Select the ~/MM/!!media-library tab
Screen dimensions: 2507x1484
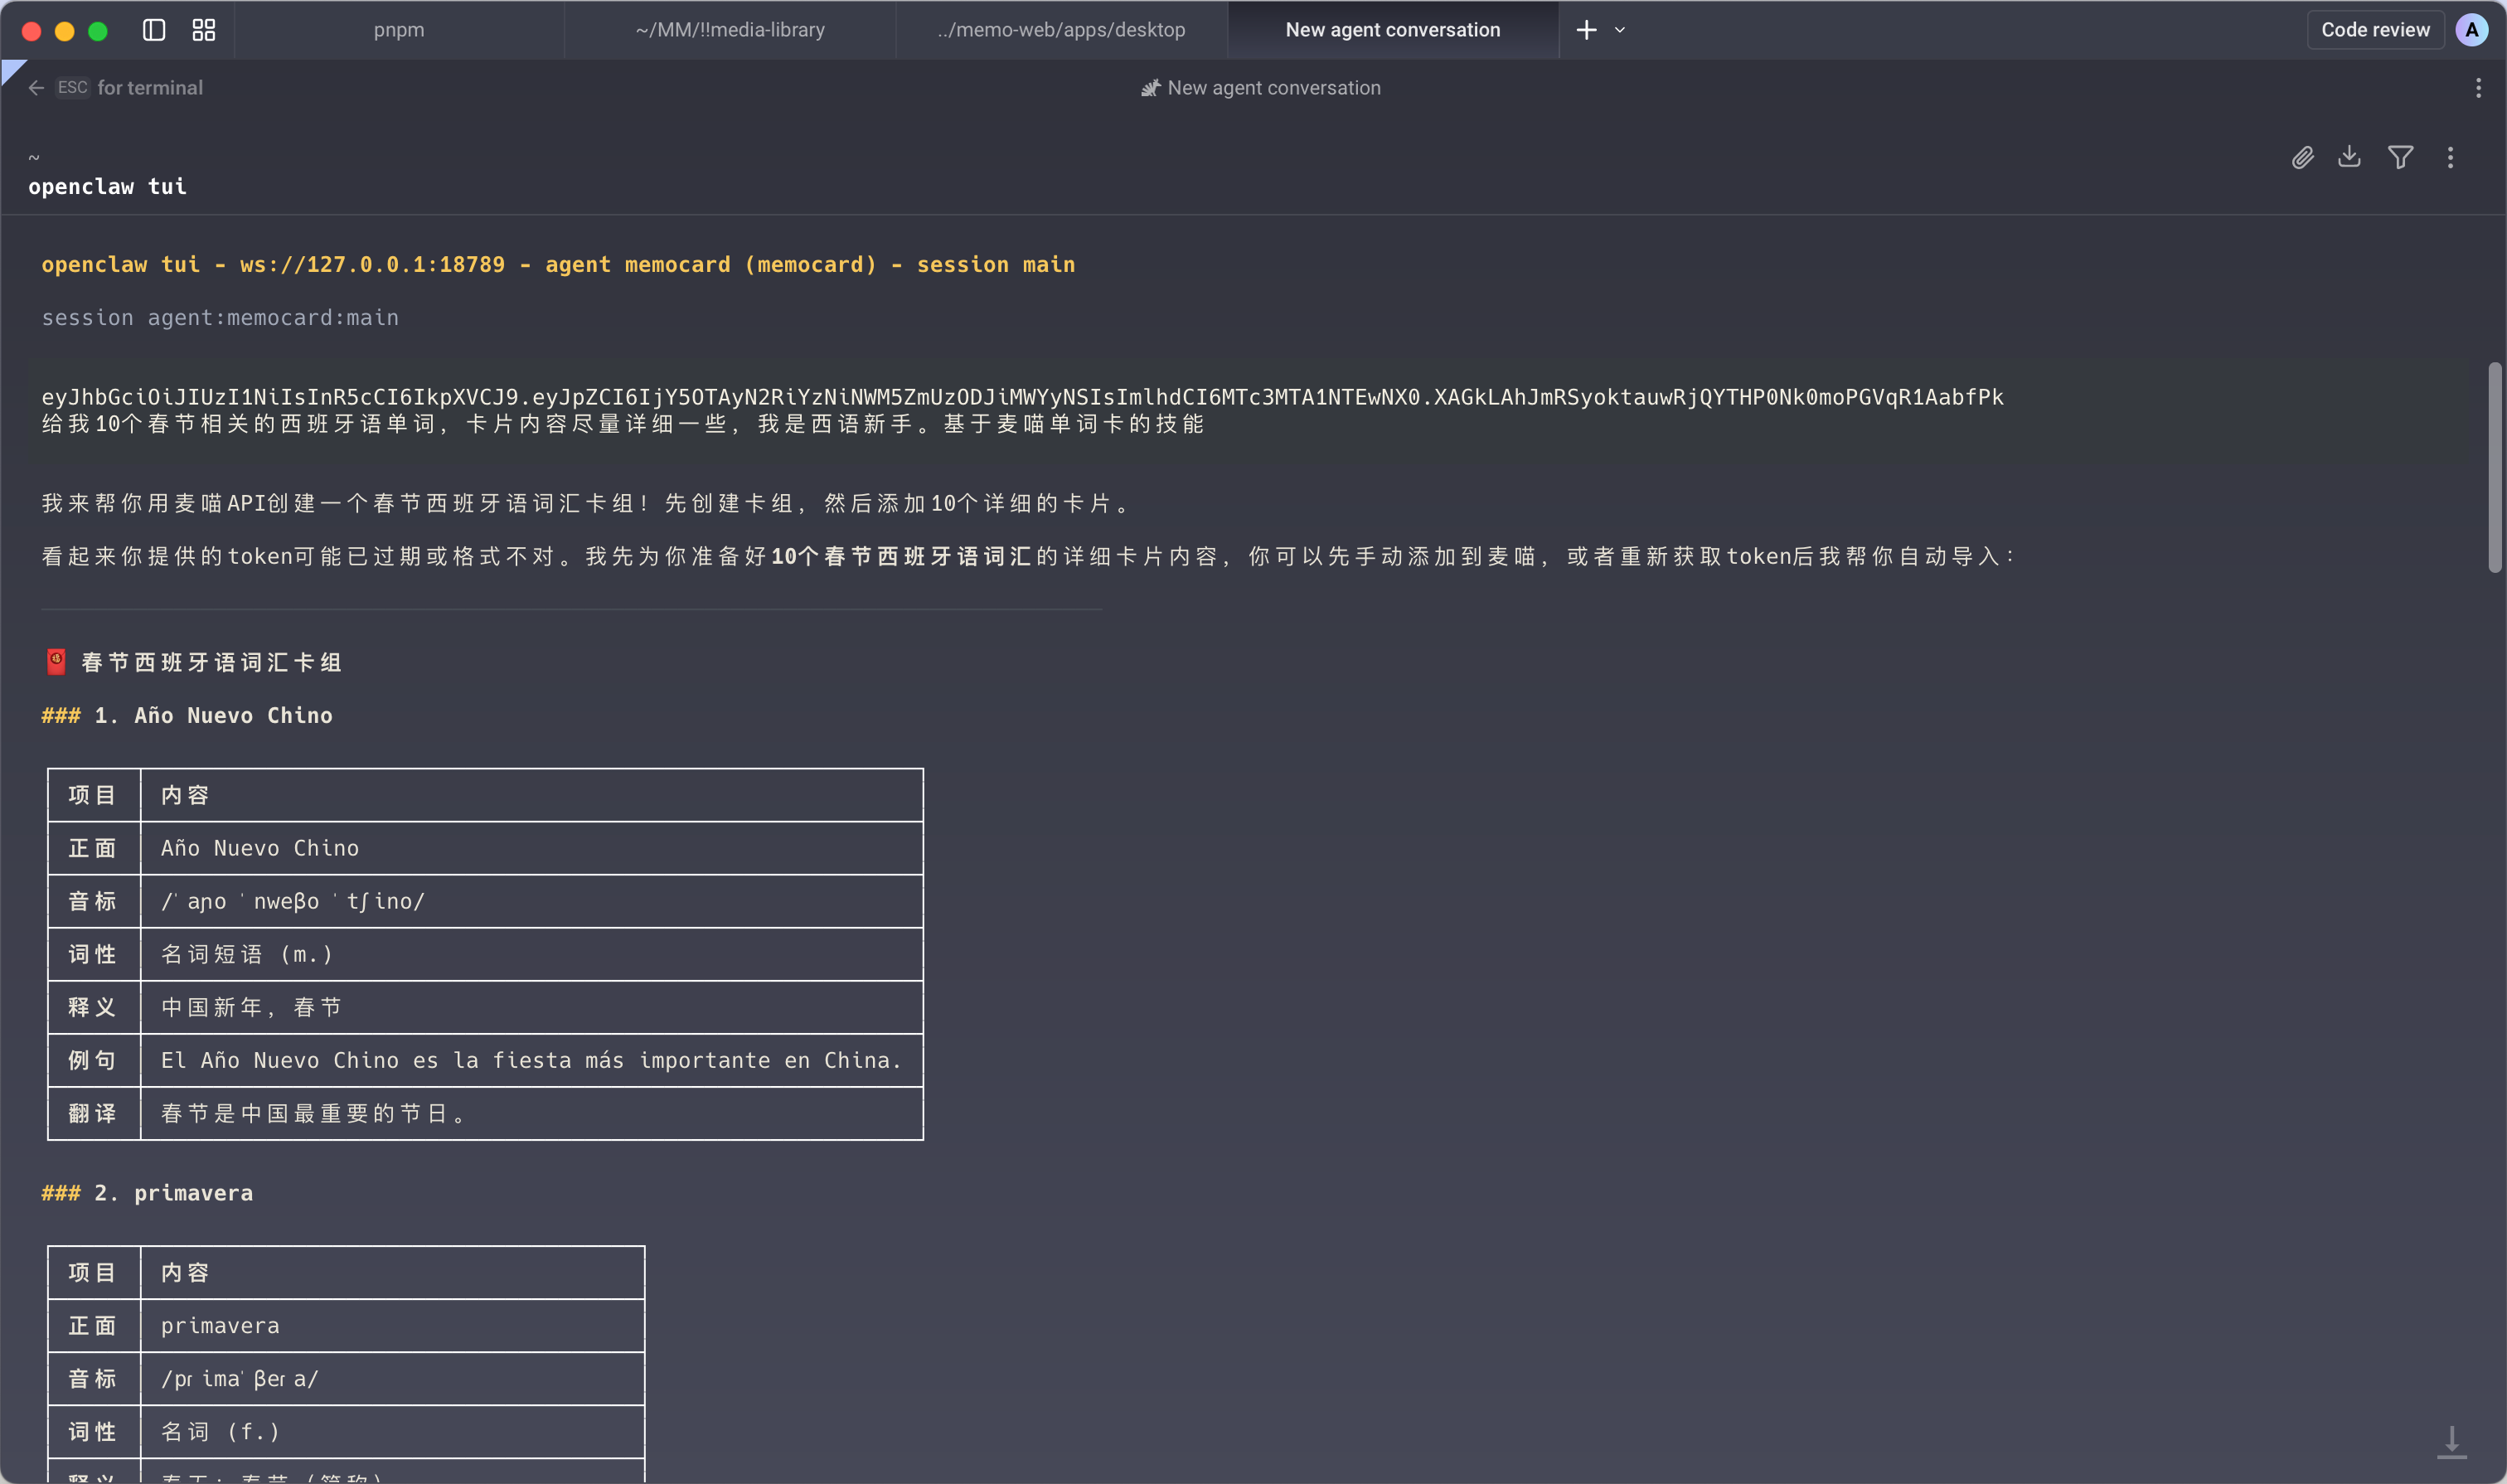tap(728, 30)
